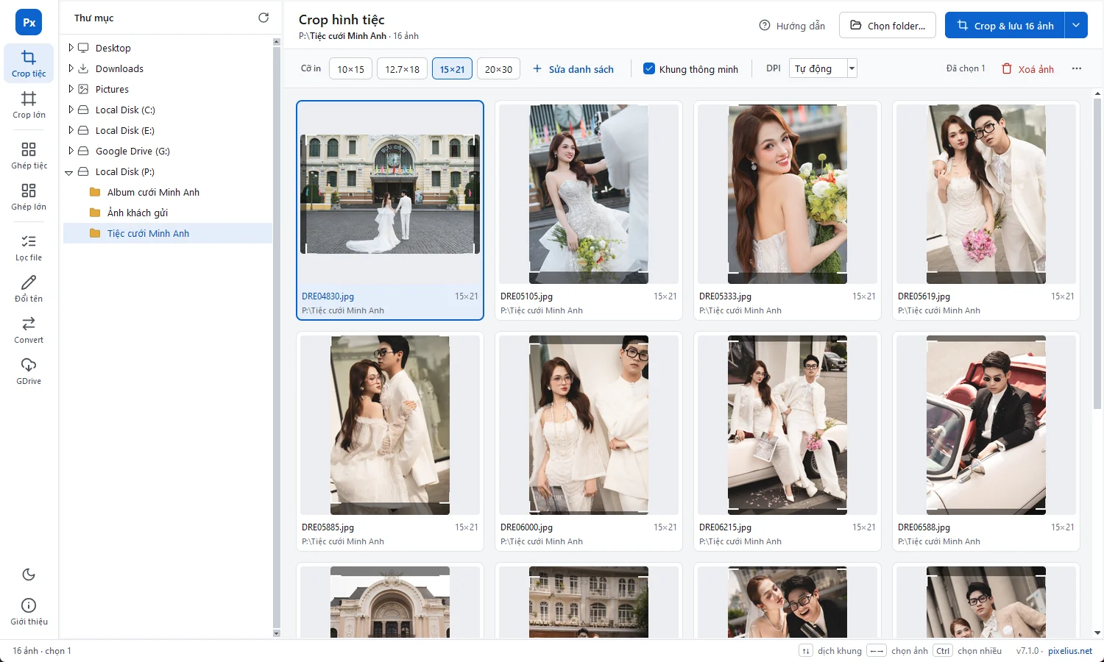Open pixelius.net link in status bar

pyautogui.click(x=1070, y=651)
